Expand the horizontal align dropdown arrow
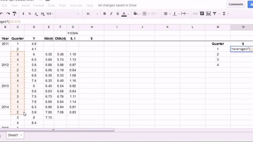This screenshot has height=142, width=253. pos(170,14)
